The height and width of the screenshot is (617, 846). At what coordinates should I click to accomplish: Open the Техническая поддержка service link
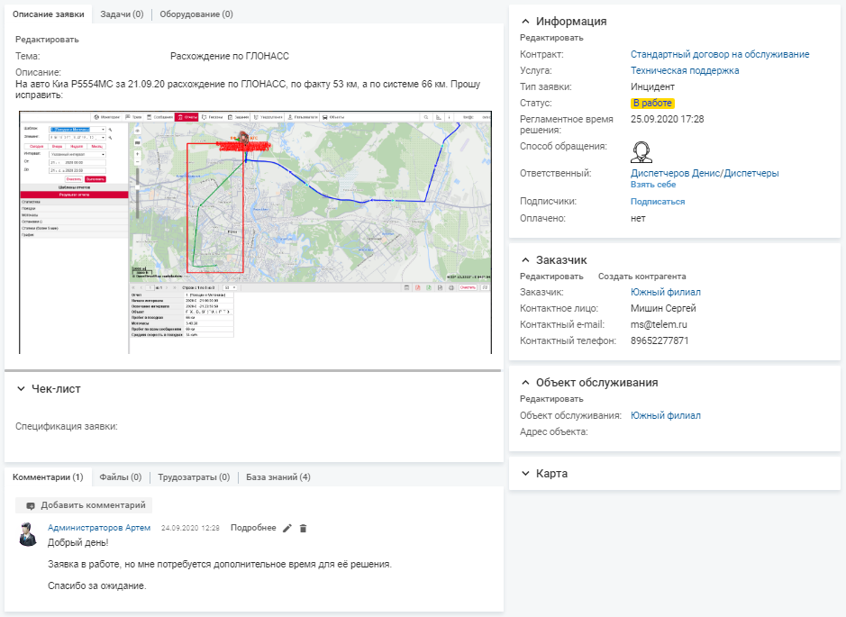pyautogui.click(x=685, y=70)
